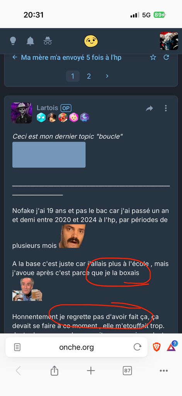Share post using curved arrow icon
The width and height of the screenshot is (182, 396).
150,108
